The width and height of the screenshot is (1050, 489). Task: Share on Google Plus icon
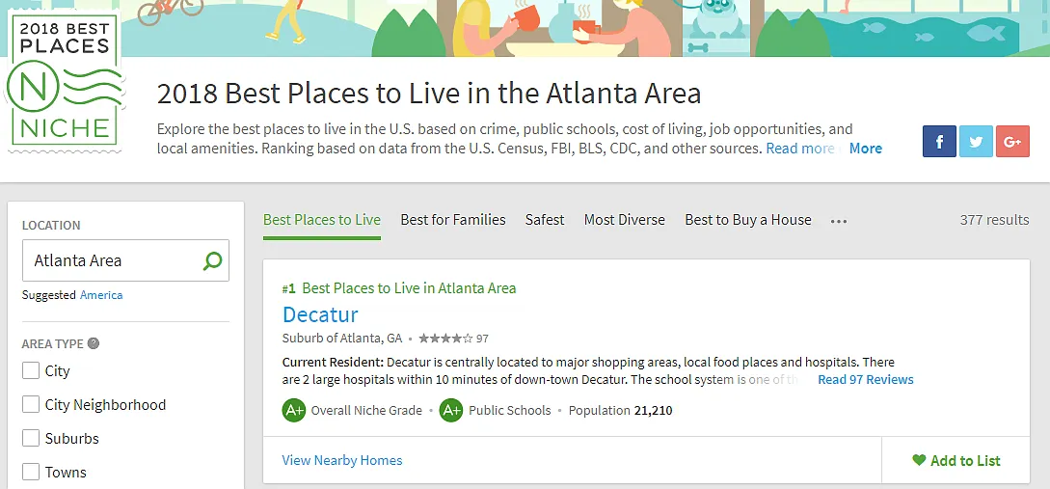click(1012, 142)
